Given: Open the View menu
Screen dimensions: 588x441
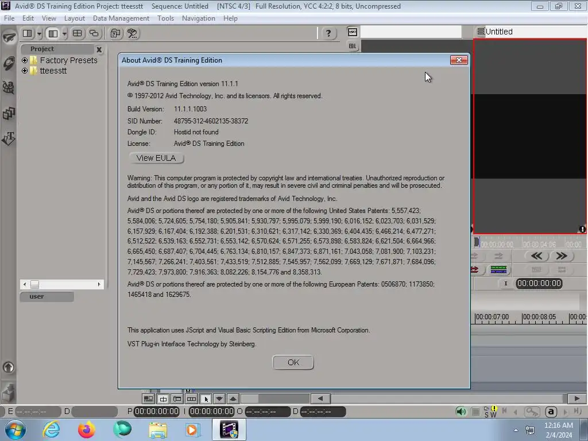Looking at the screenshot, I should [x=49, y=18].
